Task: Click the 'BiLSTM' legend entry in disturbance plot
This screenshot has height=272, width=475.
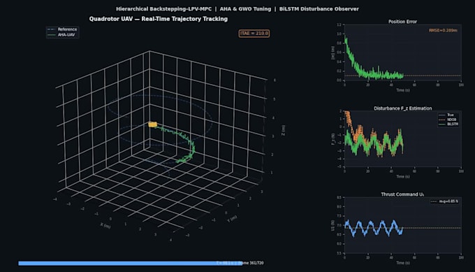Action: [448, 124]
